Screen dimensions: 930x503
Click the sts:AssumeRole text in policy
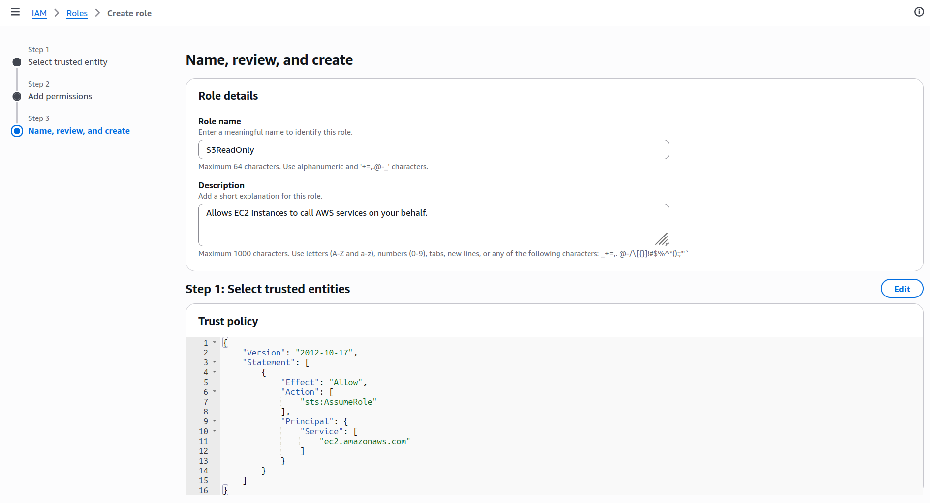point(339,402)
